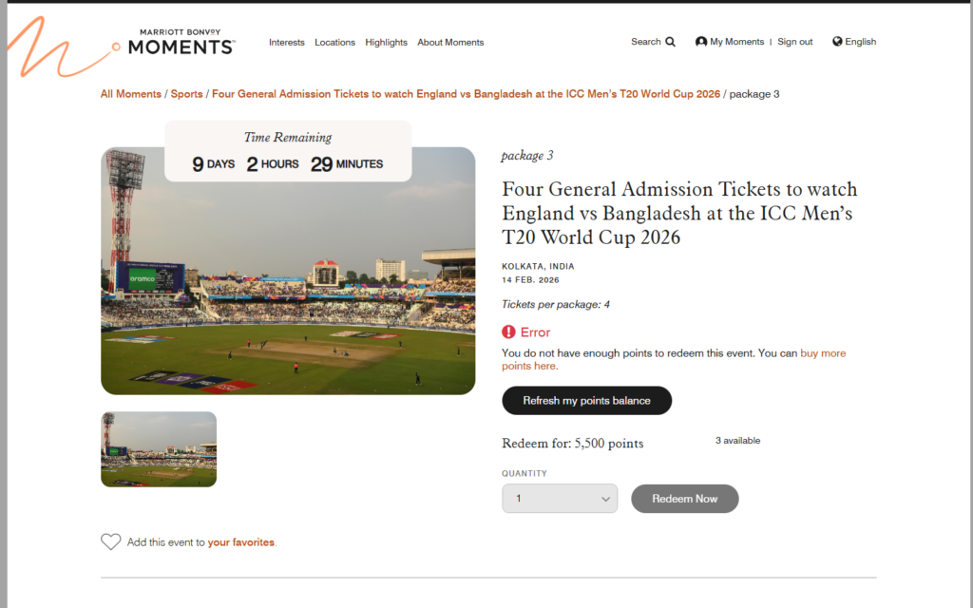Open the Interests menu
973x608 pixels.
(x=286, y=42)
